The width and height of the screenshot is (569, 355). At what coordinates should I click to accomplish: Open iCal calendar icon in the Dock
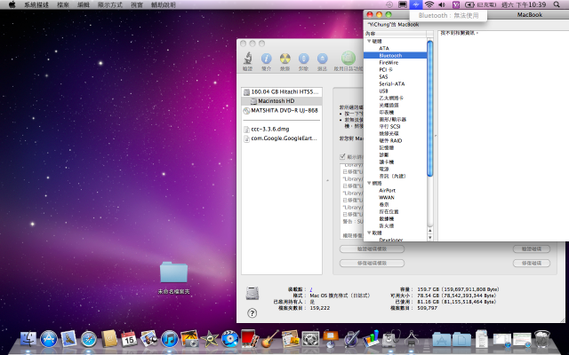(x=129, y=339)
